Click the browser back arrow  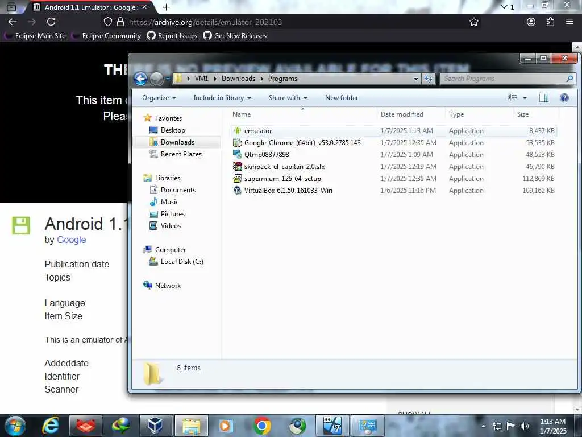(x=13, y=22)
